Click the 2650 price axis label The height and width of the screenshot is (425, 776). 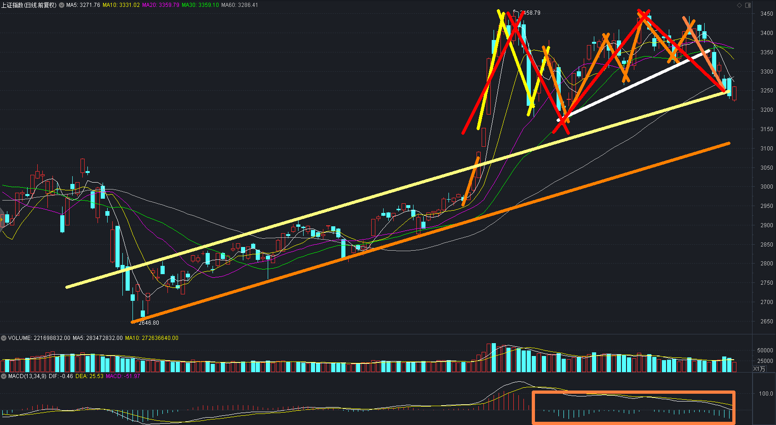pyautogui.click(x=766, y=322)
